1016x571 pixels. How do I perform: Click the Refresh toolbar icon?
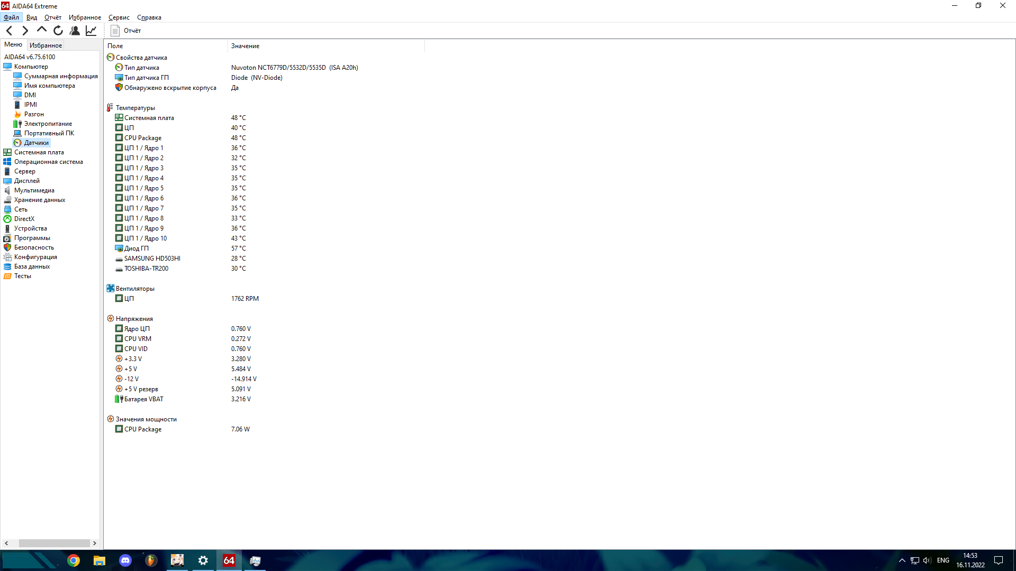tap(58, 31)
